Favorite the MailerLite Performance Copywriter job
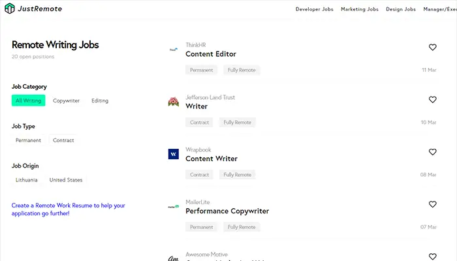 click(432, 204)
